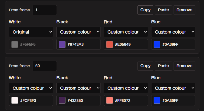The height and width of the screenshot is (111, 204).
Task: Open White dropdown in frame 60 block
Action: coord(31,88)
